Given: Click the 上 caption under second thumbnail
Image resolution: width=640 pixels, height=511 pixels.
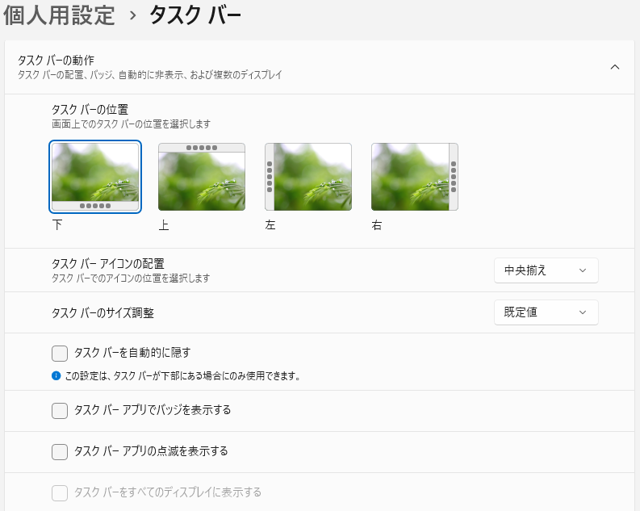Looking at the screenshot, I should pyautogui.click(x=164, y=225).
